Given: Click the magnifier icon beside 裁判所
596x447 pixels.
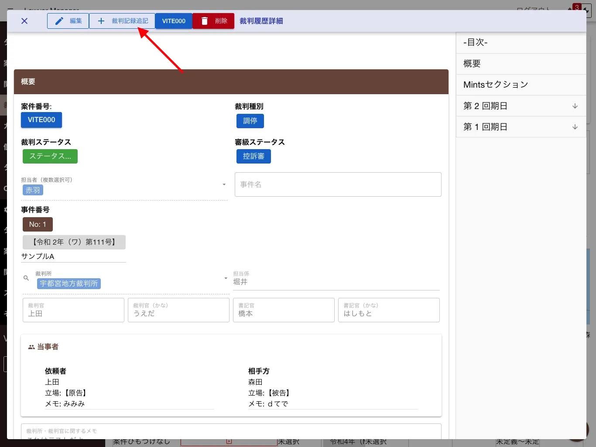Looking at the screenshot, I should click(x=26, y=278).
